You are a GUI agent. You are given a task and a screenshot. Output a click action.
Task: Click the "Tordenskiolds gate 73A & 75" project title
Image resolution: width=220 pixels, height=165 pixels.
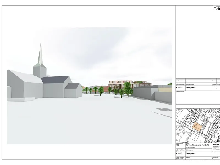(197, 145)
